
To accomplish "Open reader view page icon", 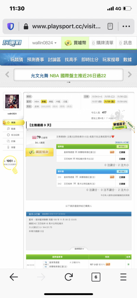I will coord(110,27).
